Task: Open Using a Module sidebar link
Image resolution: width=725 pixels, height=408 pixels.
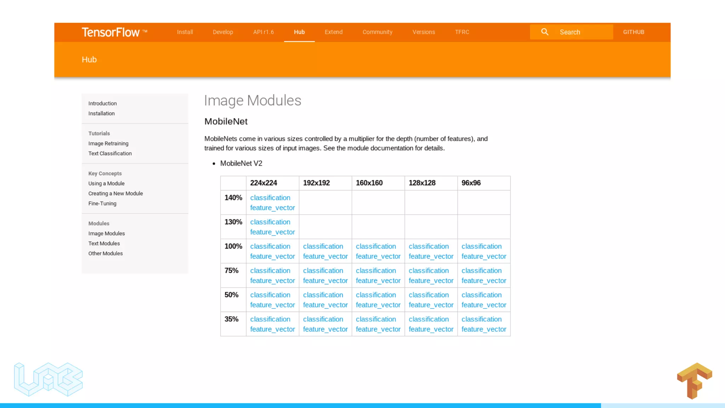Action: click(x=106, y=183)
